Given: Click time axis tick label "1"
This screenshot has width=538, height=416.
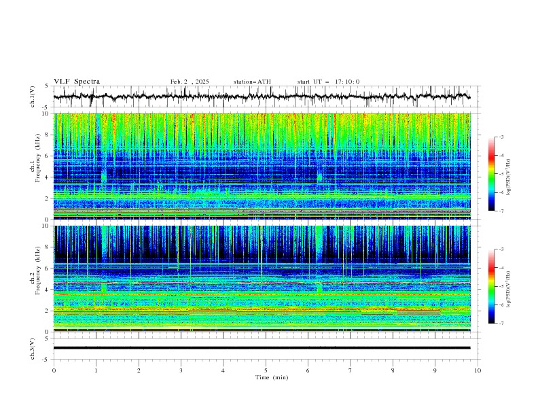Looking at the screenshot, I should [x=96, y=370].
